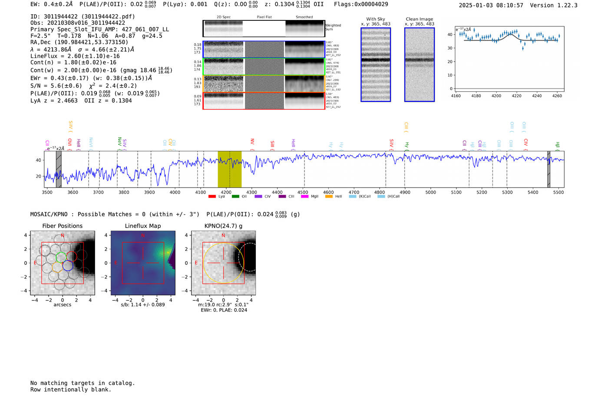Click the orange fiber circle in Fiber Positions
Image resolution: width=608 pixels, height=413 pixels.
click(57, 267)
